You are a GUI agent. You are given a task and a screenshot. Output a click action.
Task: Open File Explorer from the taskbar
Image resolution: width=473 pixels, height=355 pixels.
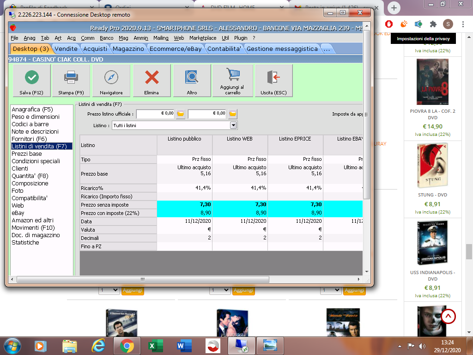point(70,346)
